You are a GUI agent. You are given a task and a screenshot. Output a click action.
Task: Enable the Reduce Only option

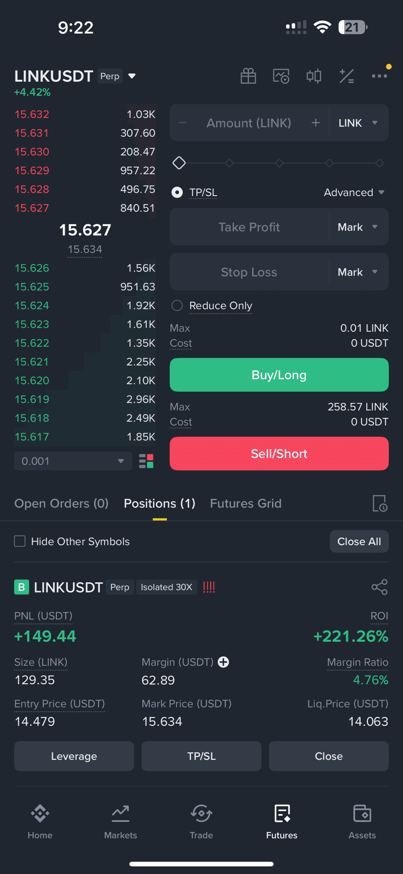(177, 305)
